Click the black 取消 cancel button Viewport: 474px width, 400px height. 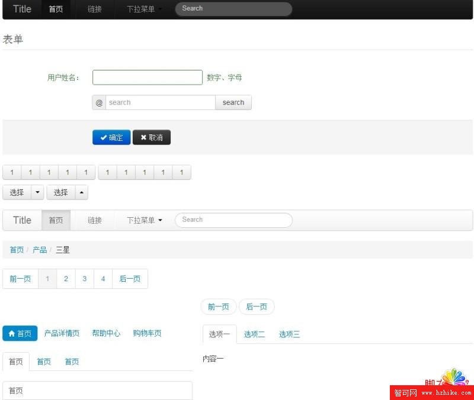pos(152,137)
